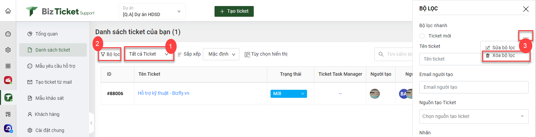Click the "Tạo ticket" button
Viewport: 536px width, 137px height.
(234, 11)
